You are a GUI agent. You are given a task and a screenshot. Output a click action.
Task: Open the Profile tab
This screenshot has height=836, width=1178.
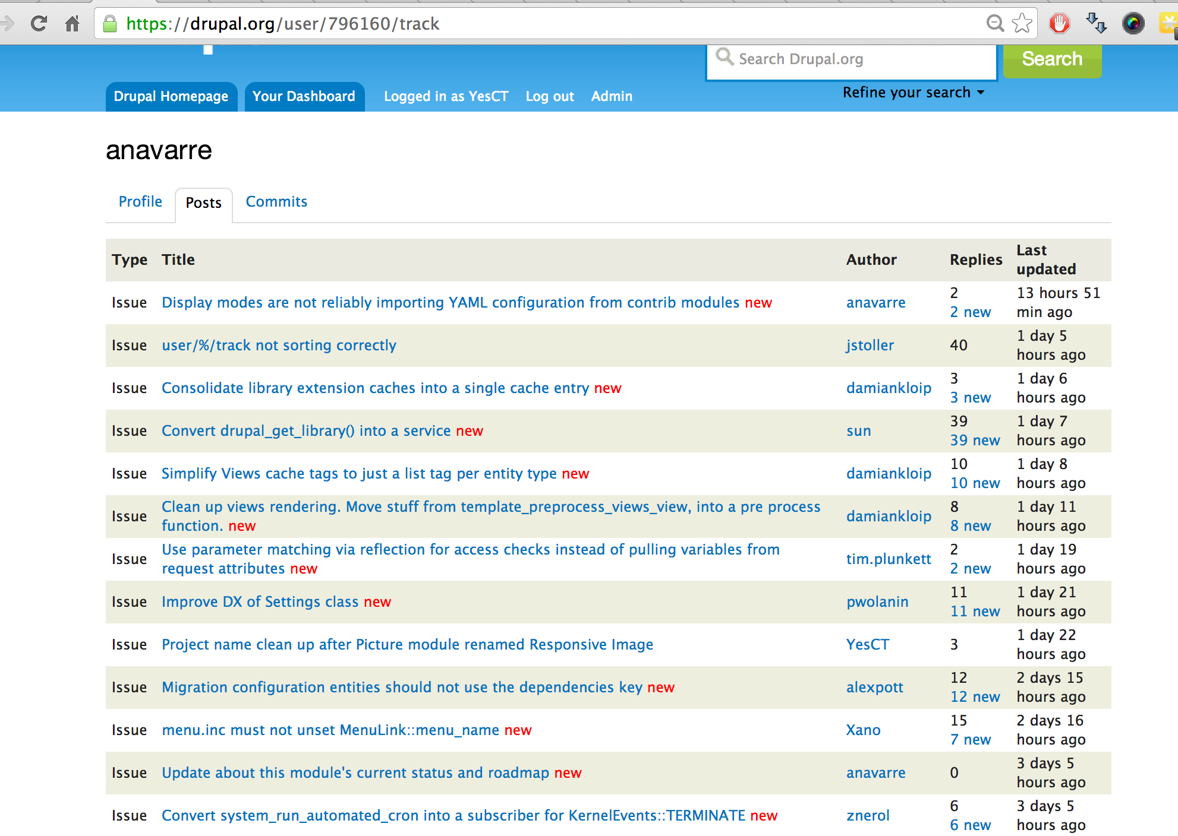[x=140, y=202]
